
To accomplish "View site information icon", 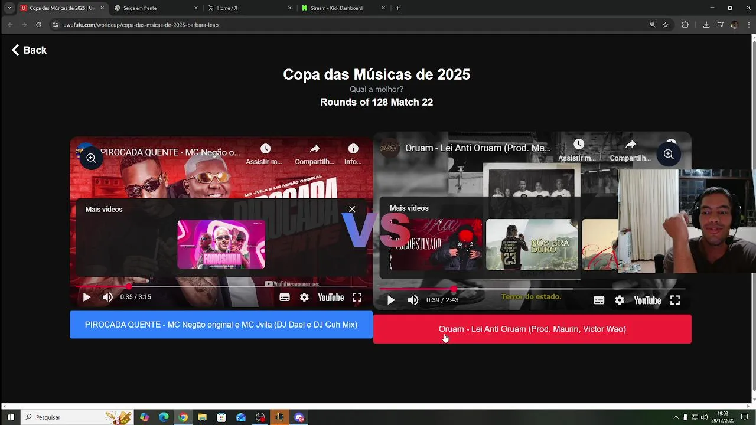I will pos(56,25).
